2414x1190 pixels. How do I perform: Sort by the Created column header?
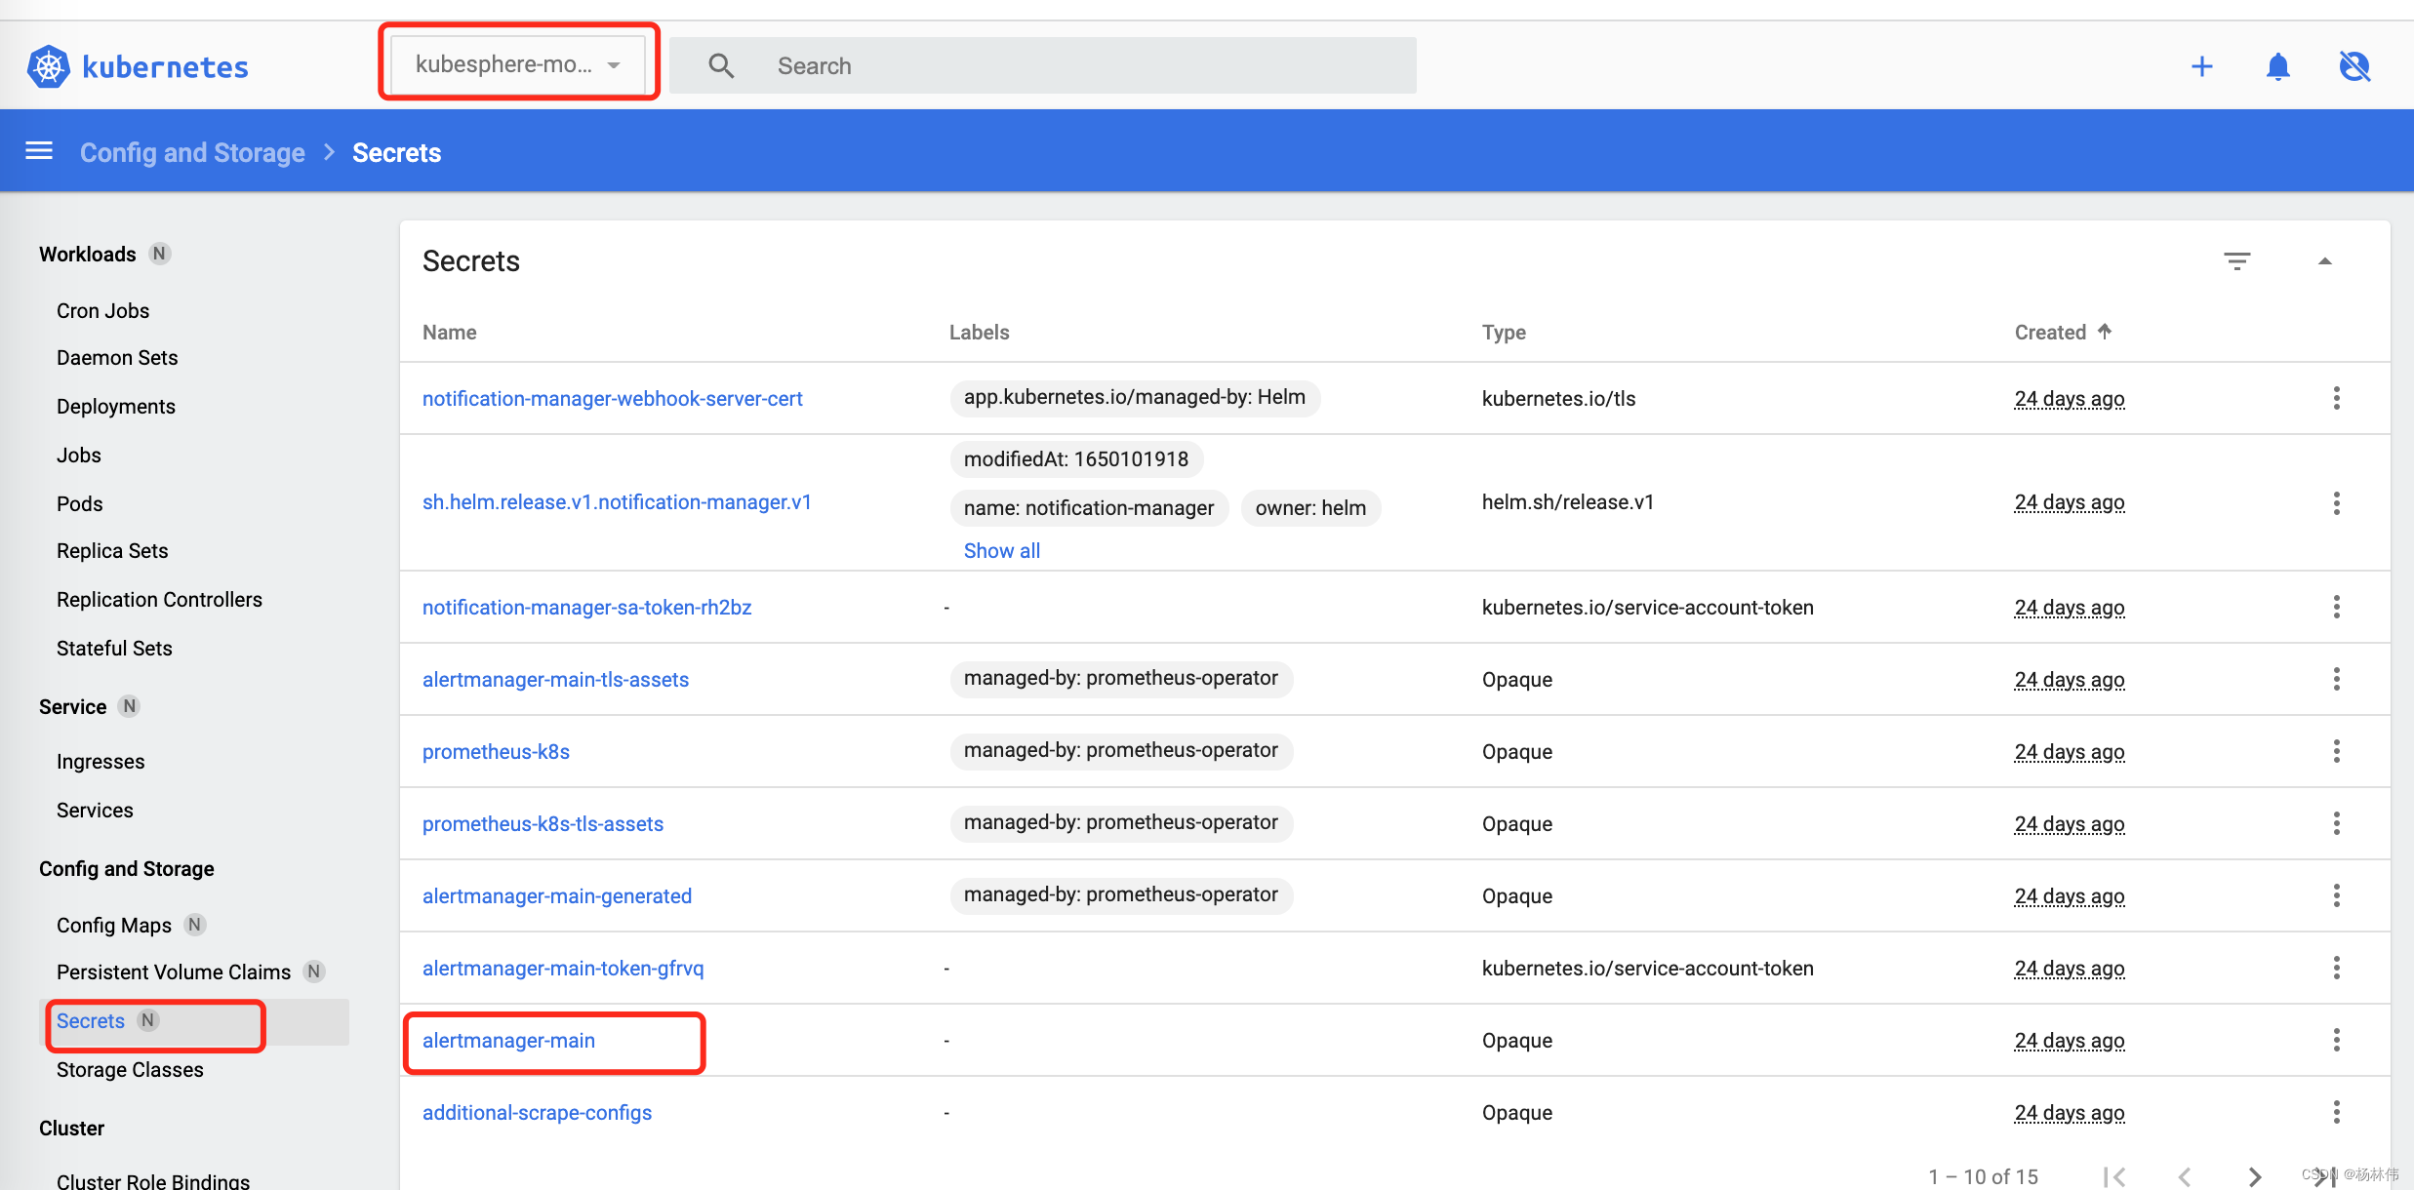click(2050, 332)
